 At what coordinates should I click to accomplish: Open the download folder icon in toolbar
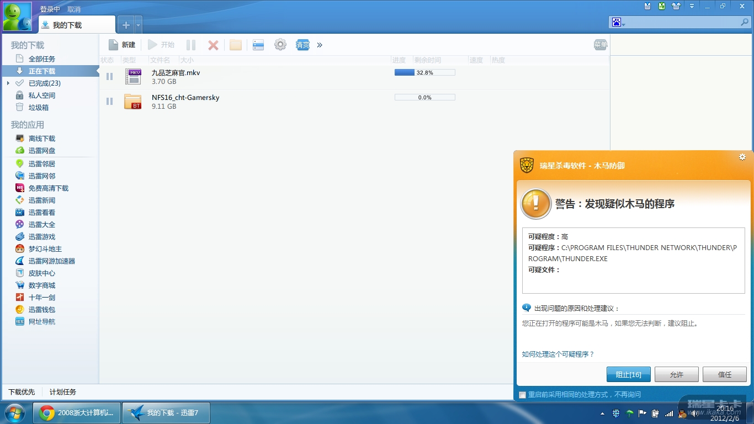[236, 45]
